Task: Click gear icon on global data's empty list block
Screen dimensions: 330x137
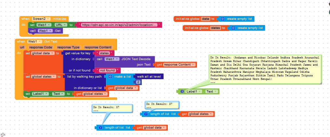Action: point(222,19)
